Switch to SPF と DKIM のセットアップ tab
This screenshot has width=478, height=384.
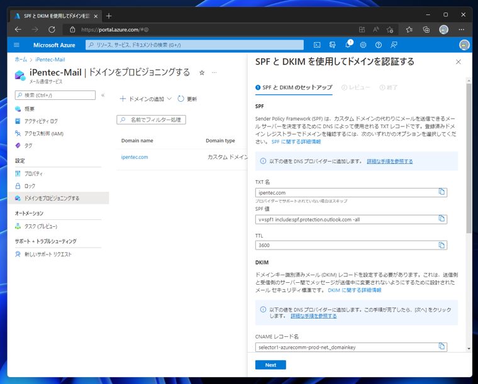click(294, 88)
